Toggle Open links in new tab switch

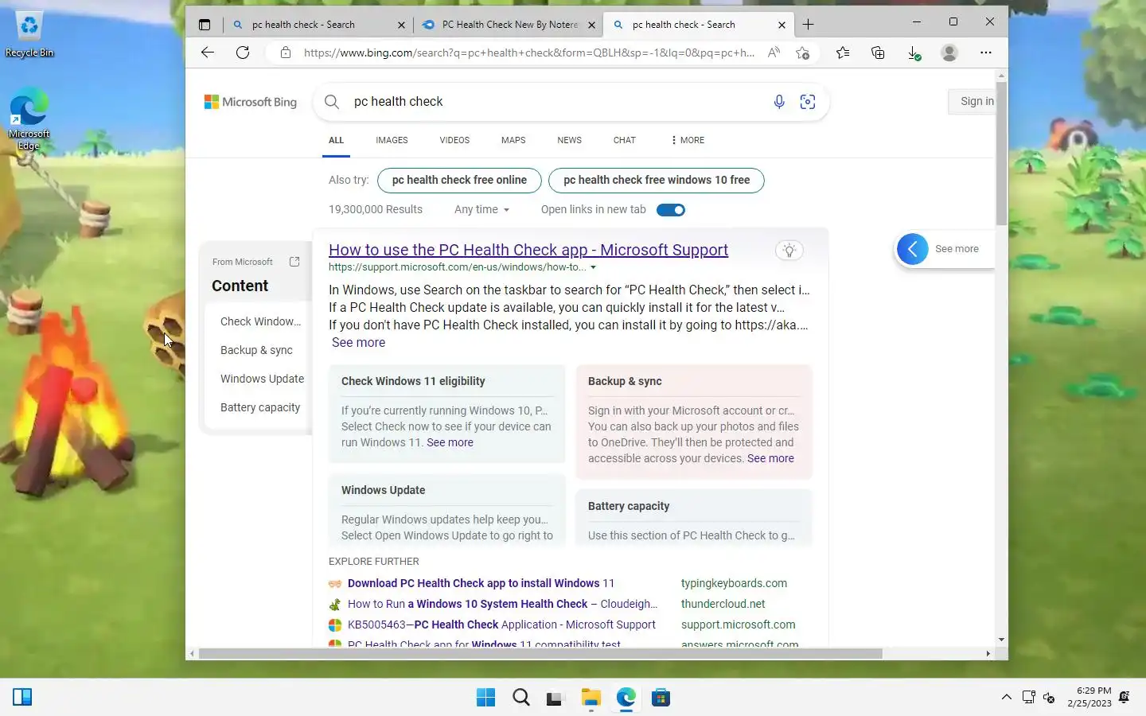tap(671, 210)
